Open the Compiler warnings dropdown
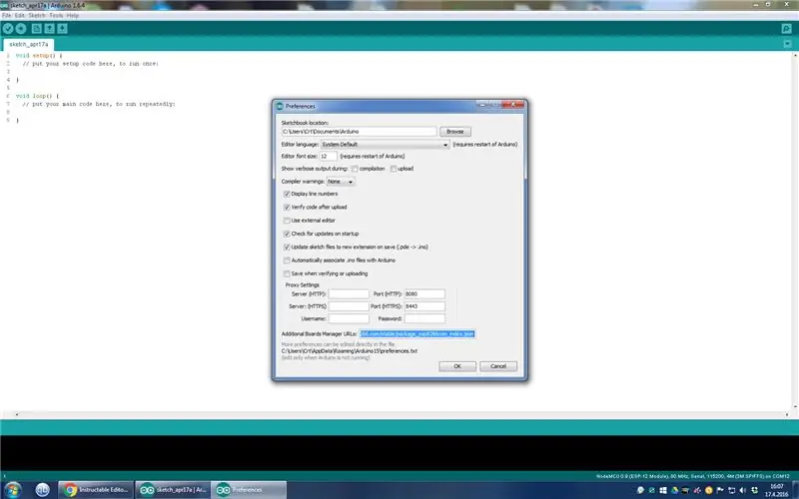This screenshot has width=799, height=499. pyautogui.click(x=340, y=182)
